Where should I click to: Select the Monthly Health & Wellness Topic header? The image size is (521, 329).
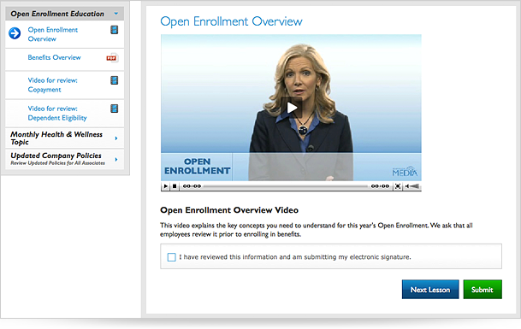tap(65, 138)
